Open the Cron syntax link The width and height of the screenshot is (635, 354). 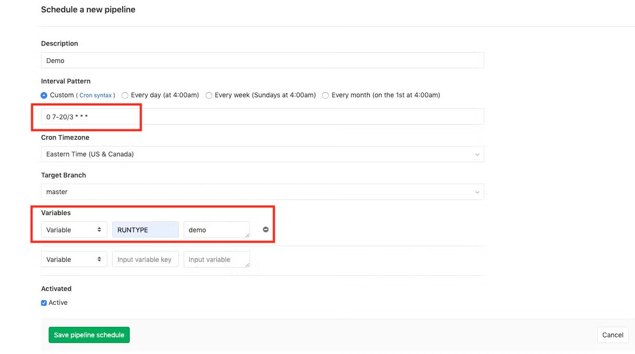[95, 95]
